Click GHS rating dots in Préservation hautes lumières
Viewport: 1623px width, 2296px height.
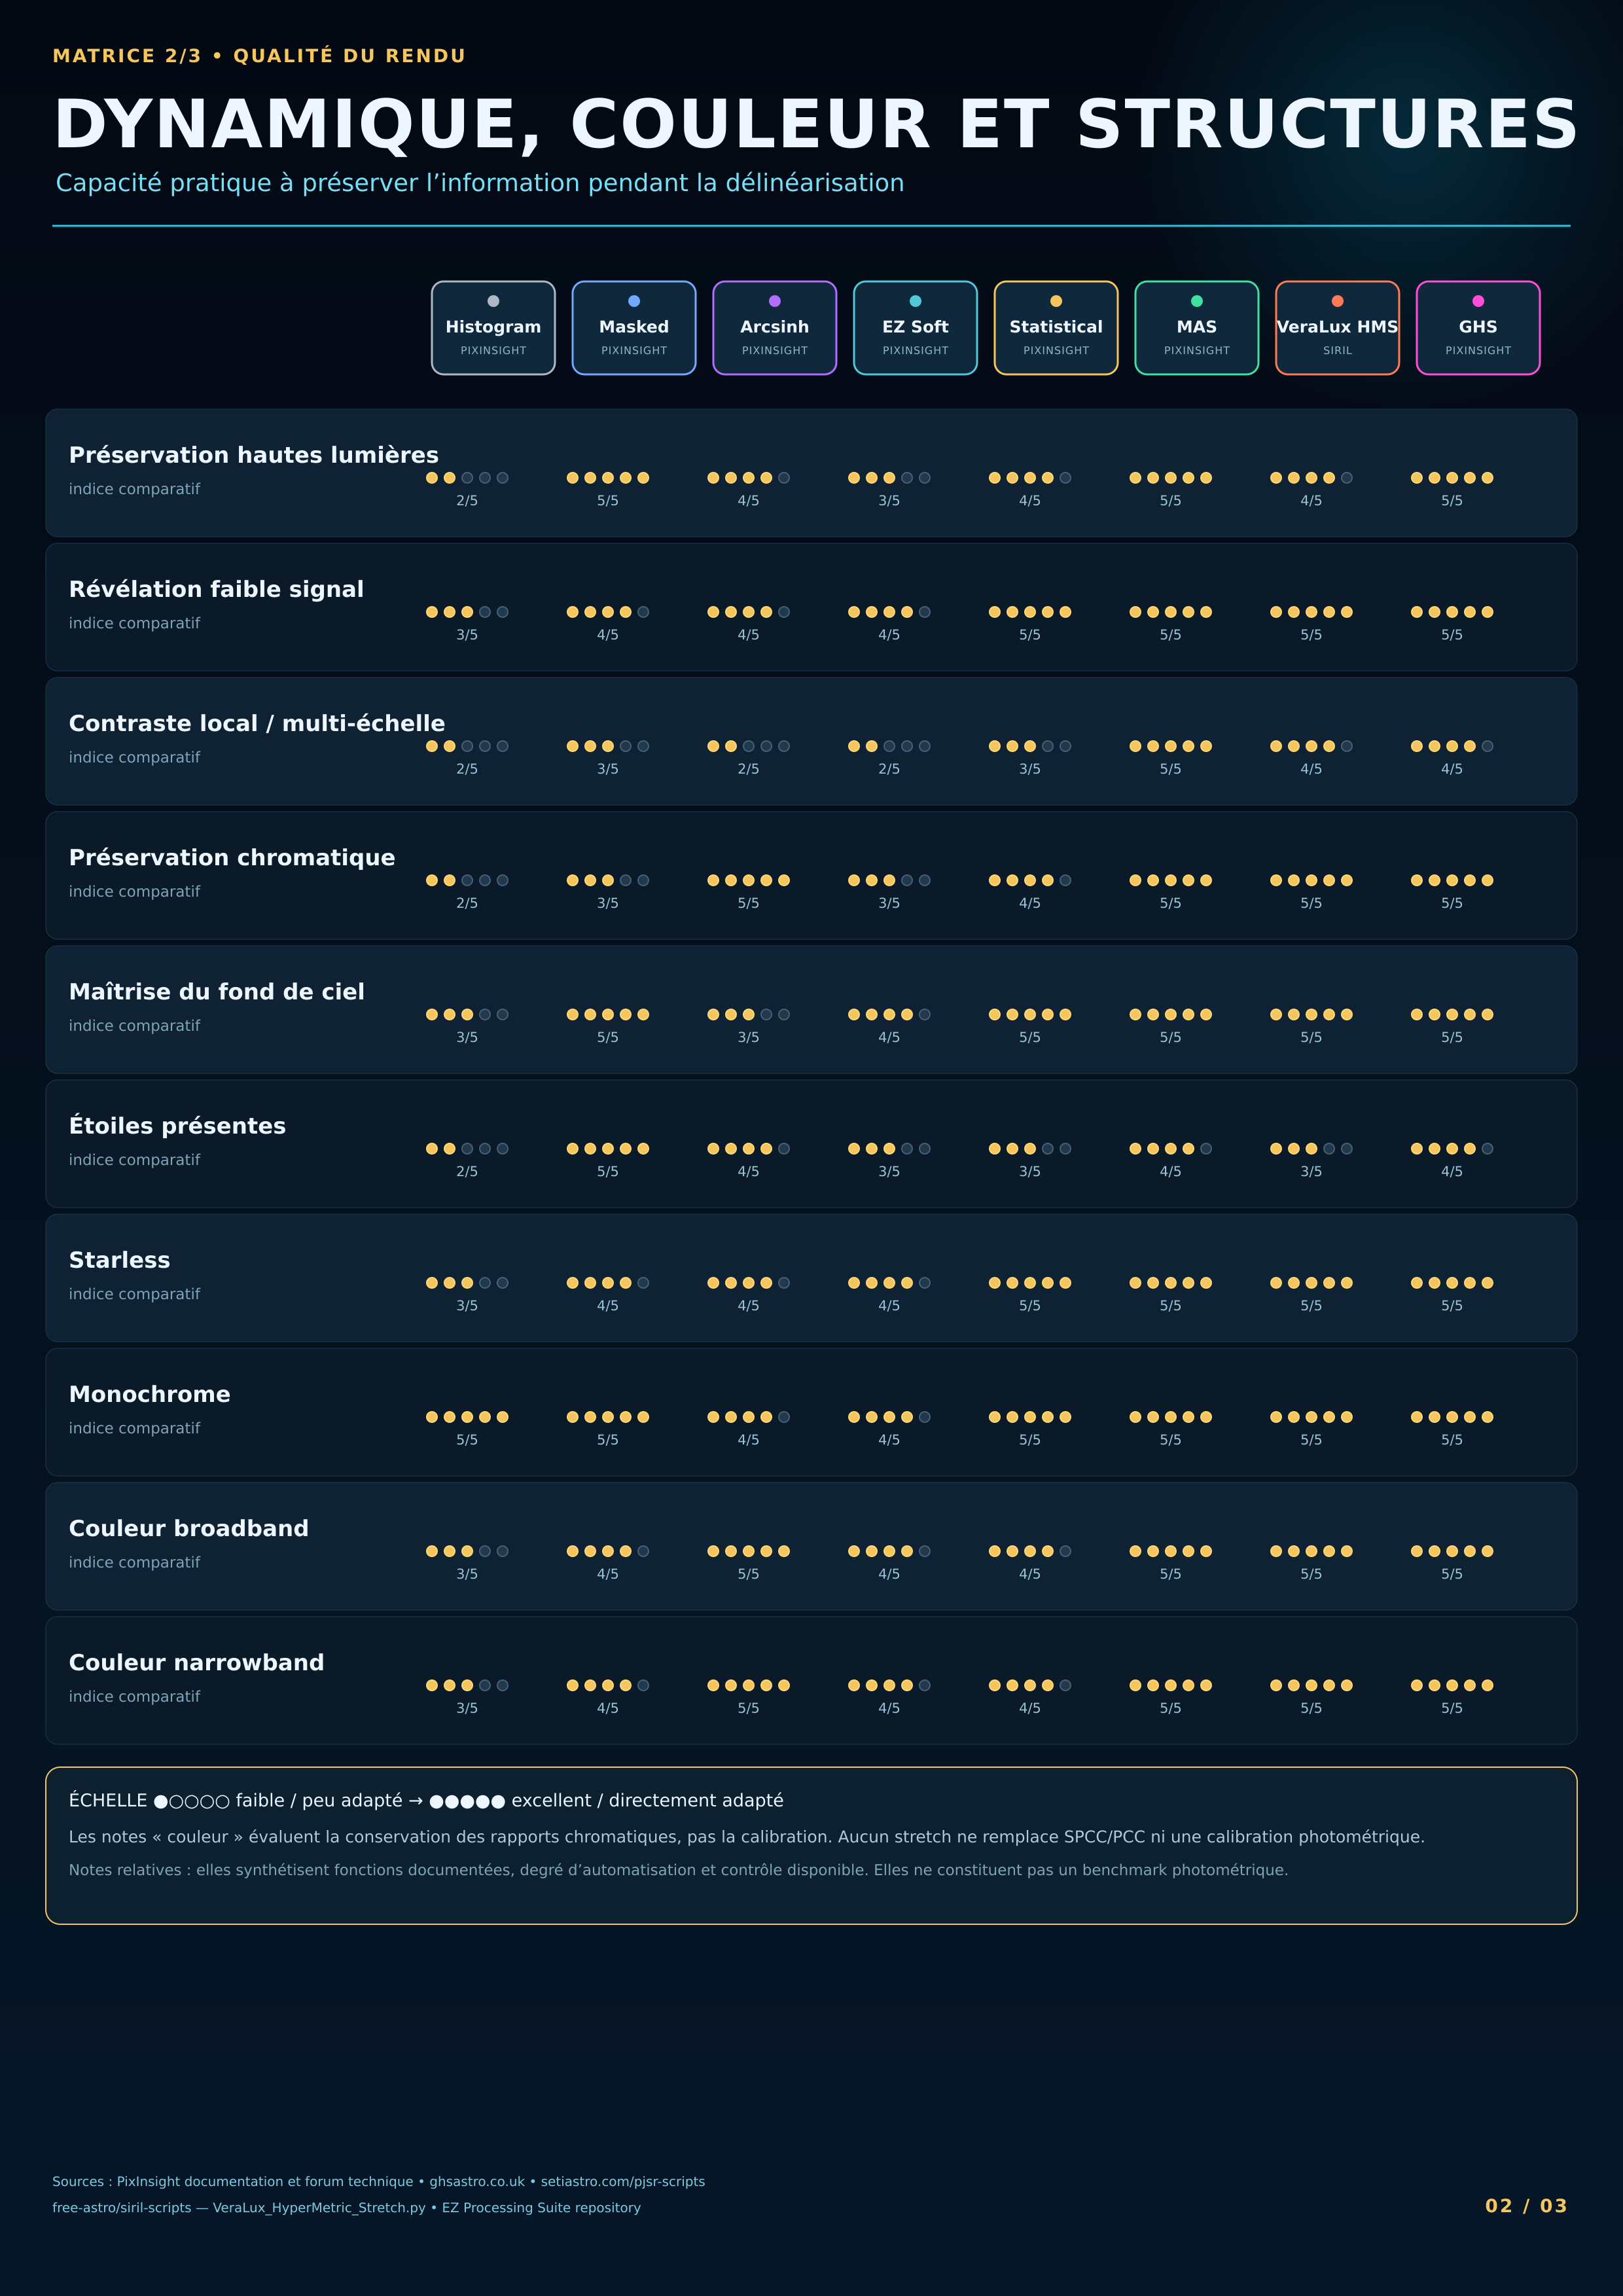click(x=1452, y=478)
